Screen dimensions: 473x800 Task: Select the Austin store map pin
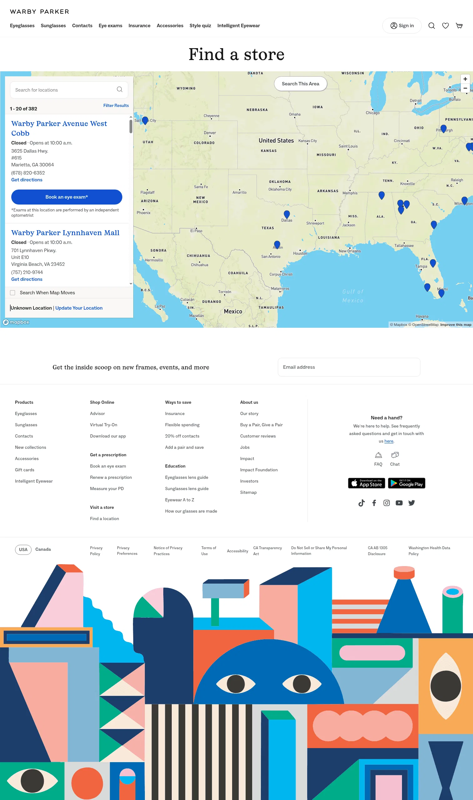(277, 245)
